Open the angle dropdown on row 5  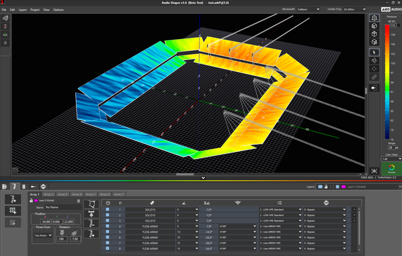(x=187, y=232)
